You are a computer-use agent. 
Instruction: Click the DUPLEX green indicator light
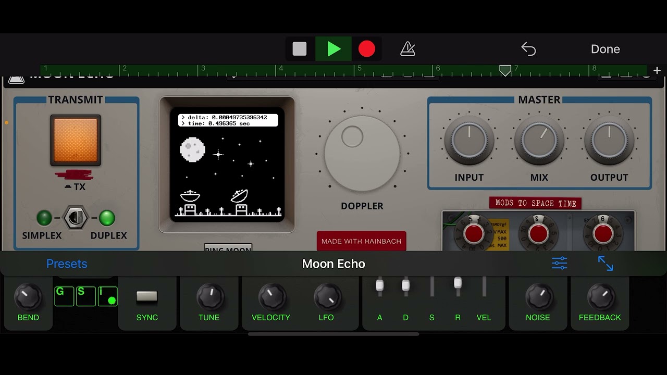(x=107, y=218)
